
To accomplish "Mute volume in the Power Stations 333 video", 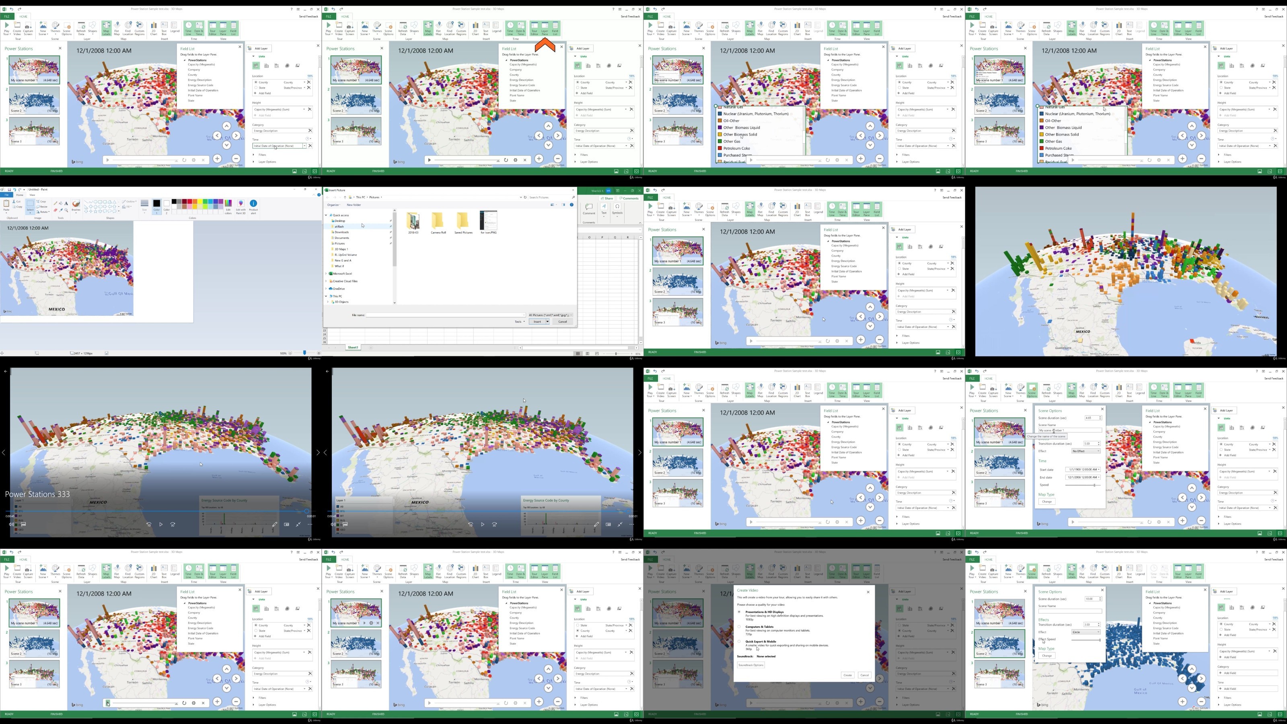I will 11,524.
